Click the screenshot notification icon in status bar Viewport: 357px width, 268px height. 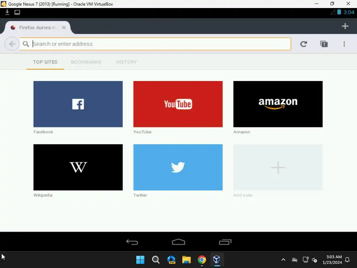point(17,12)
